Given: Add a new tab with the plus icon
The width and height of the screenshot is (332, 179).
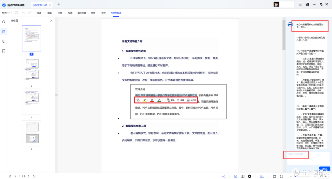Looking at the screenshot, I should (x=59, y=4).
